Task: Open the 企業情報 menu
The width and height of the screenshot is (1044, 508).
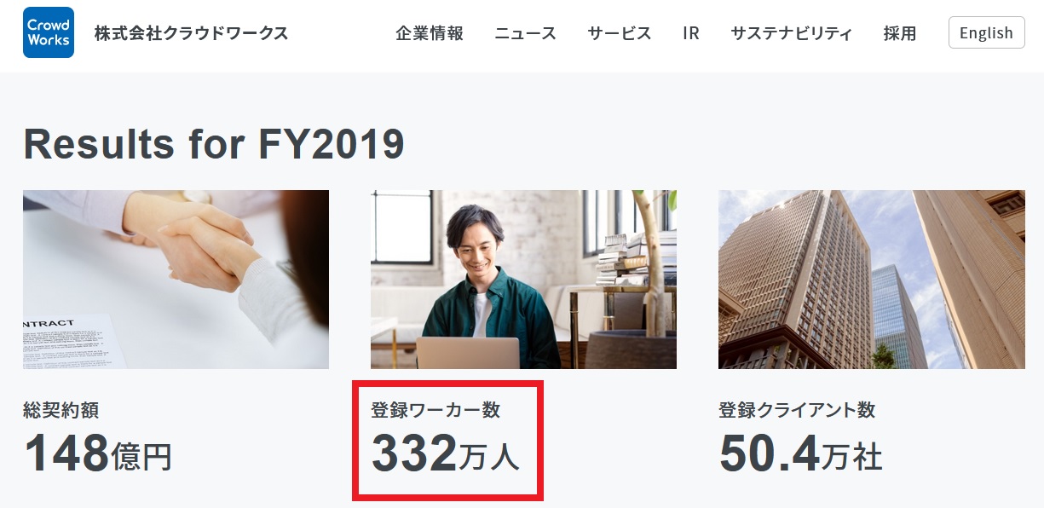Action: pyautogui.click(x=430, y=33)
